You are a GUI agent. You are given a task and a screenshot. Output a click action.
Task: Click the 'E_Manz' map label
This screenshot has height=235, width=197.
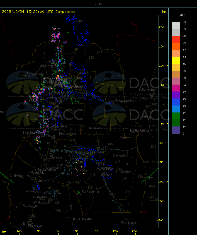point(33,216)
